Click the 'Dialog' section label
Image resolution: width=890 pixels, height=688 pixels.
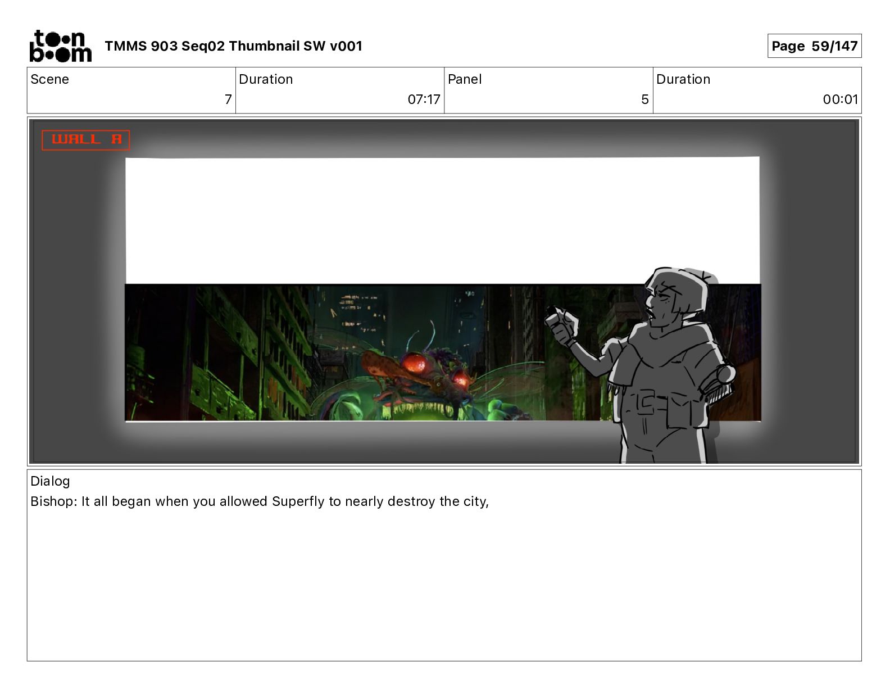50,481
